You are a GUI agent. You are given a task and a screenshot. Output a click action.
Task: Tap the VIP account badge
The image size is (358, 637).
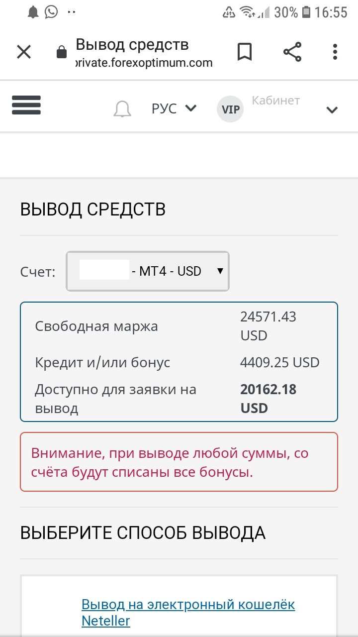[230, 109]
